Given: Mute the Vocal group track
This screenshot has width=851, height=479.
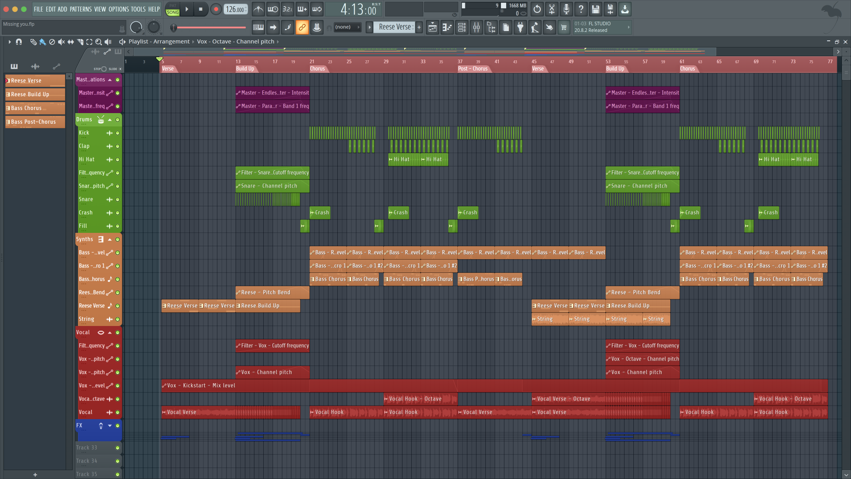Looking at the screenshot, I should coord(117,333).
